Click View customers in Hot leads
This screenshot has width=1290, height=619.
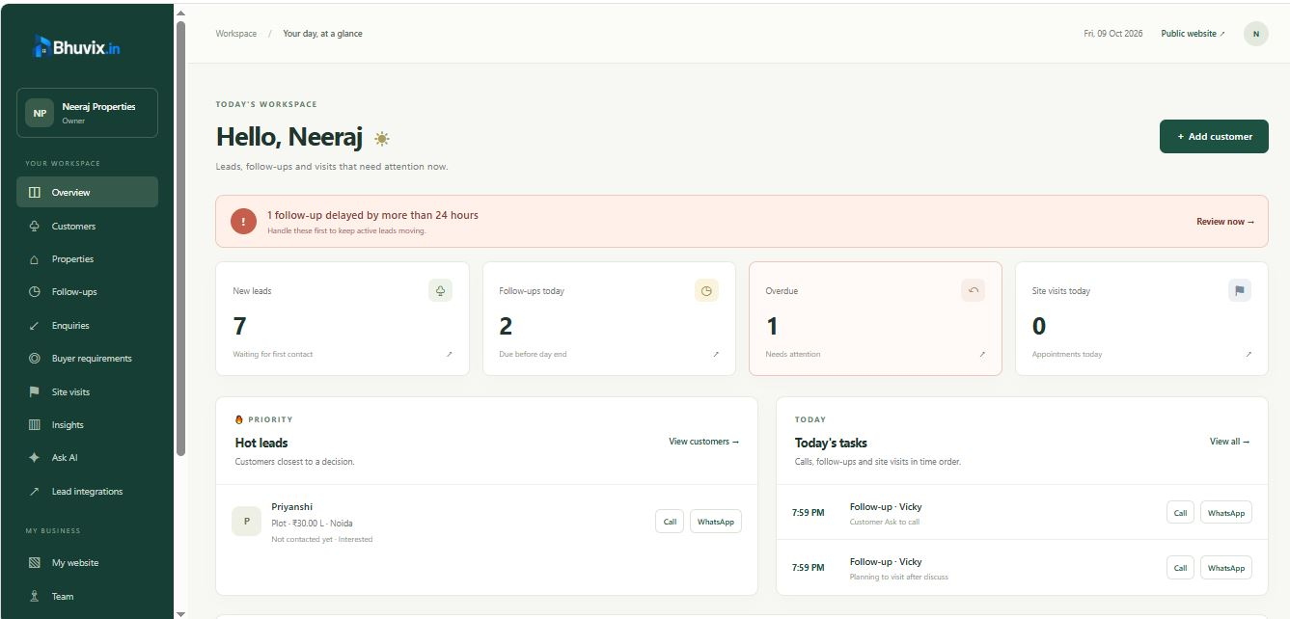(x=704, y=442)
